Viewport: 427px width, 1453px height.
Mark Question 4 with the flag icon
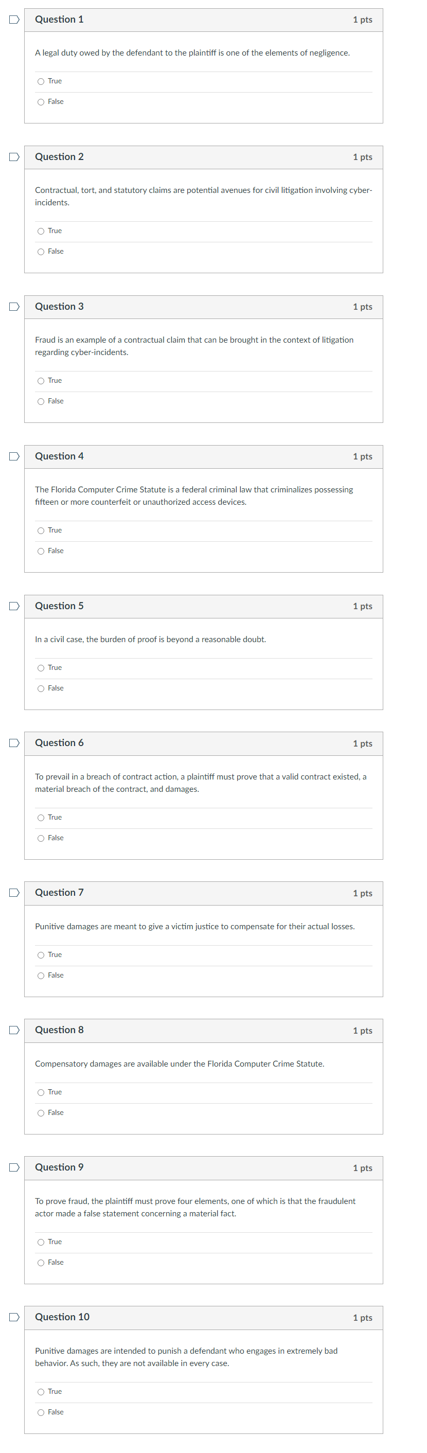pyautogui.click(x=13, y=456)
